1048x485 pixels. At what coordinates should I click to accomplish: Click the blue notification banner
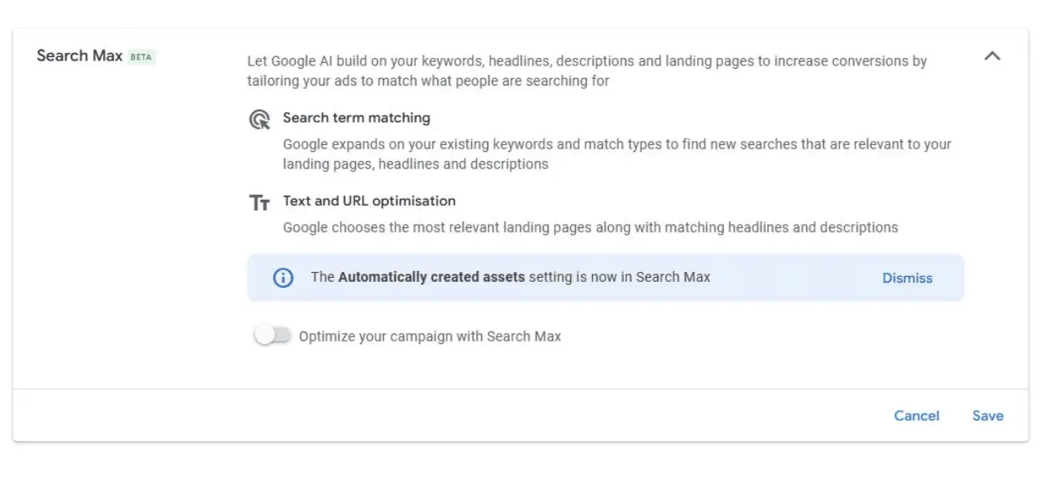pyautogui.click(x=588, y=277)
